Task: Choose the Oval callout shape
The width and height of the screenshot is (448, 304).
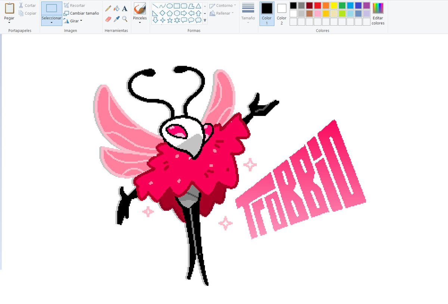Action: tap(191, 20)
